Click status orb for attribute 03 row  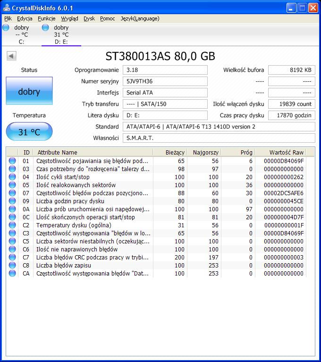click(12, 169)
